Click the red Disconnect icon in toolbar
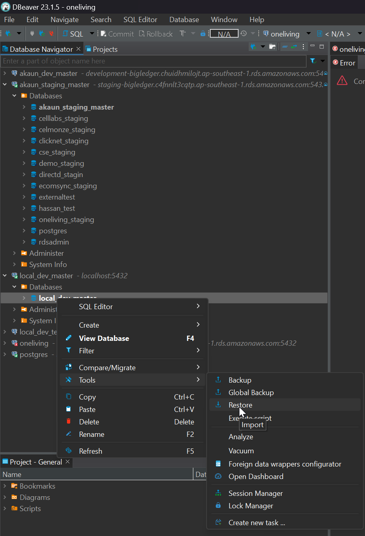 pos(51,34)
